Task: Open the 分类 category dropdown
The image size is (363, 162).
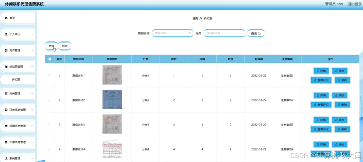Action: tap(224, 33)
